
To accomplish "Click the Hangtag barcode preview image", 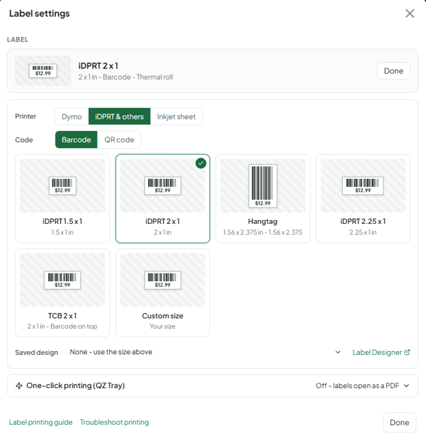I will pos(263,186).
